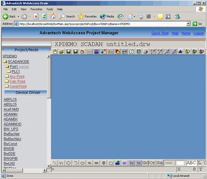The width and height of the screenshot is (207, 179).
Task: Select the blue ABC text tool
Action: [x=125, y=163]
